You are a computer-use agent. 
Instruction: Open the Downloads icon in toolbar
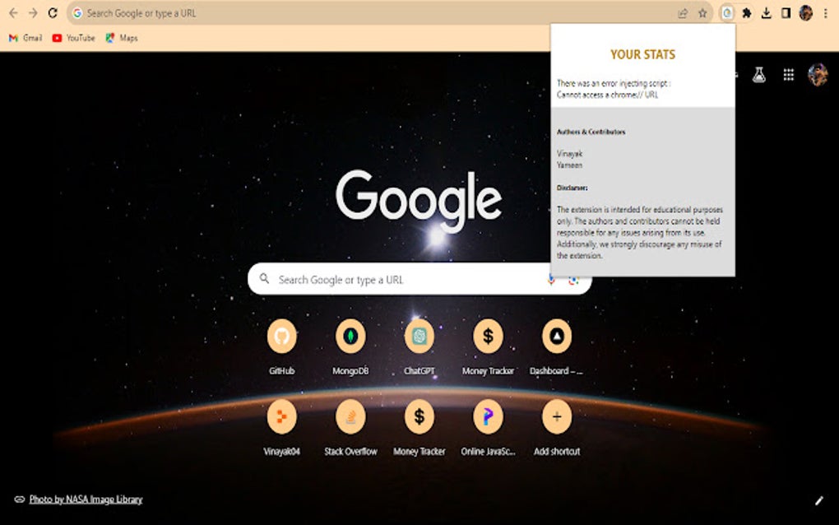coord(767,13)
